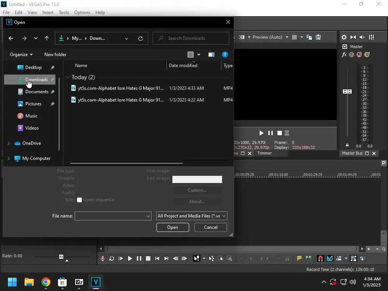Image resolution: width=388 pixels, height=291 pixels.
Task: Open the Options menu
Action: click(x=82, y=13)
